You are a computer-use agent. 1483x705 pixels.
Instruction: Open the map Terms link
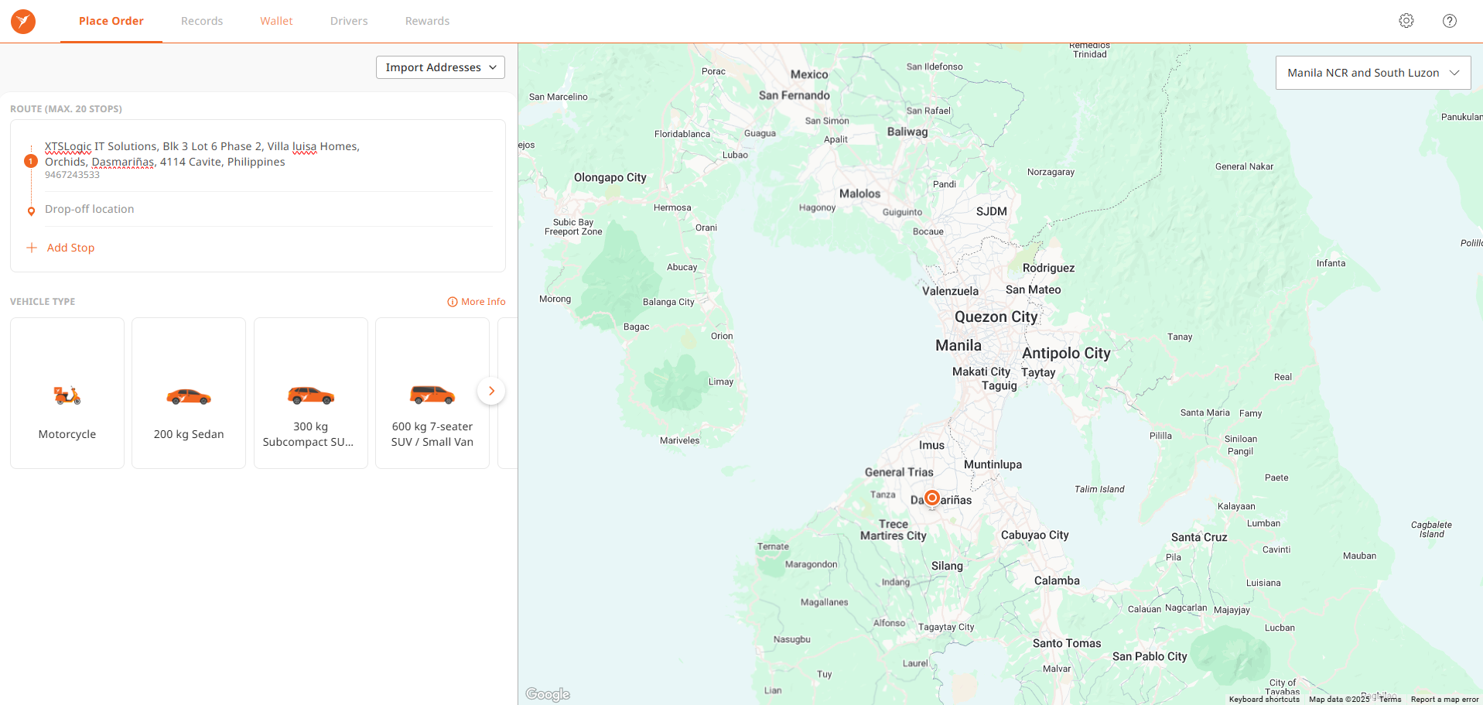pos(1389,699)
